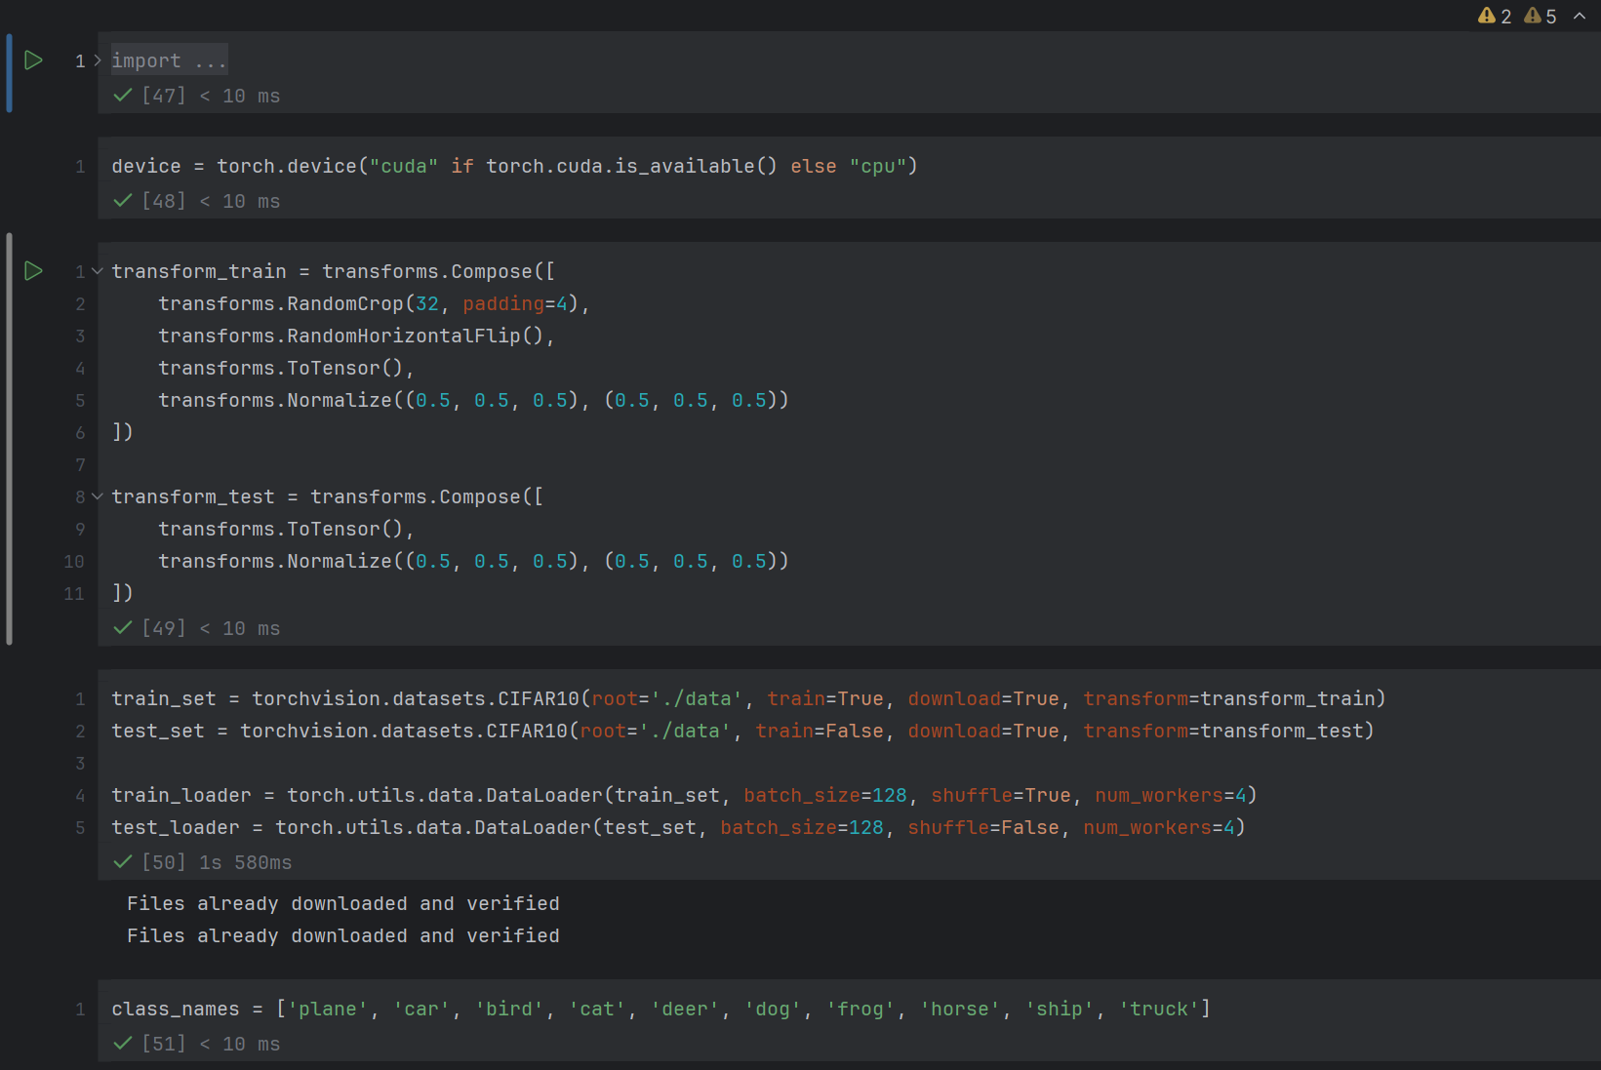Click the green checkmark beside execution [47]
Screen dimensions: 1601x1070
point(123,96)
